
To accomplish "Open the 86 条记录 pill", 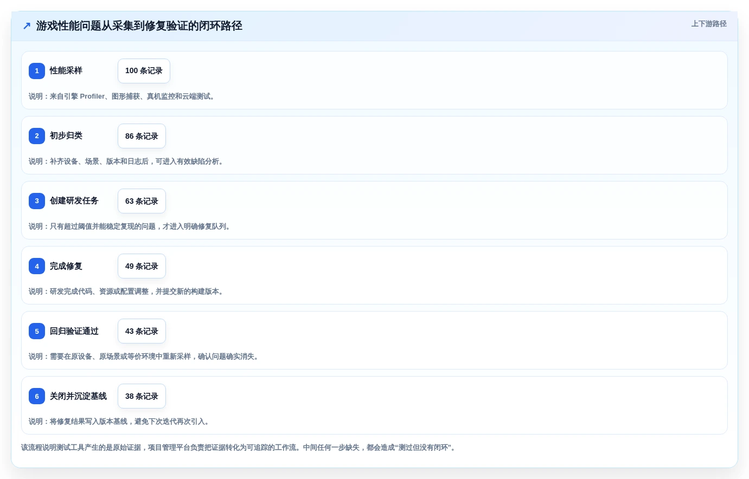I will (x=142, y=136).
